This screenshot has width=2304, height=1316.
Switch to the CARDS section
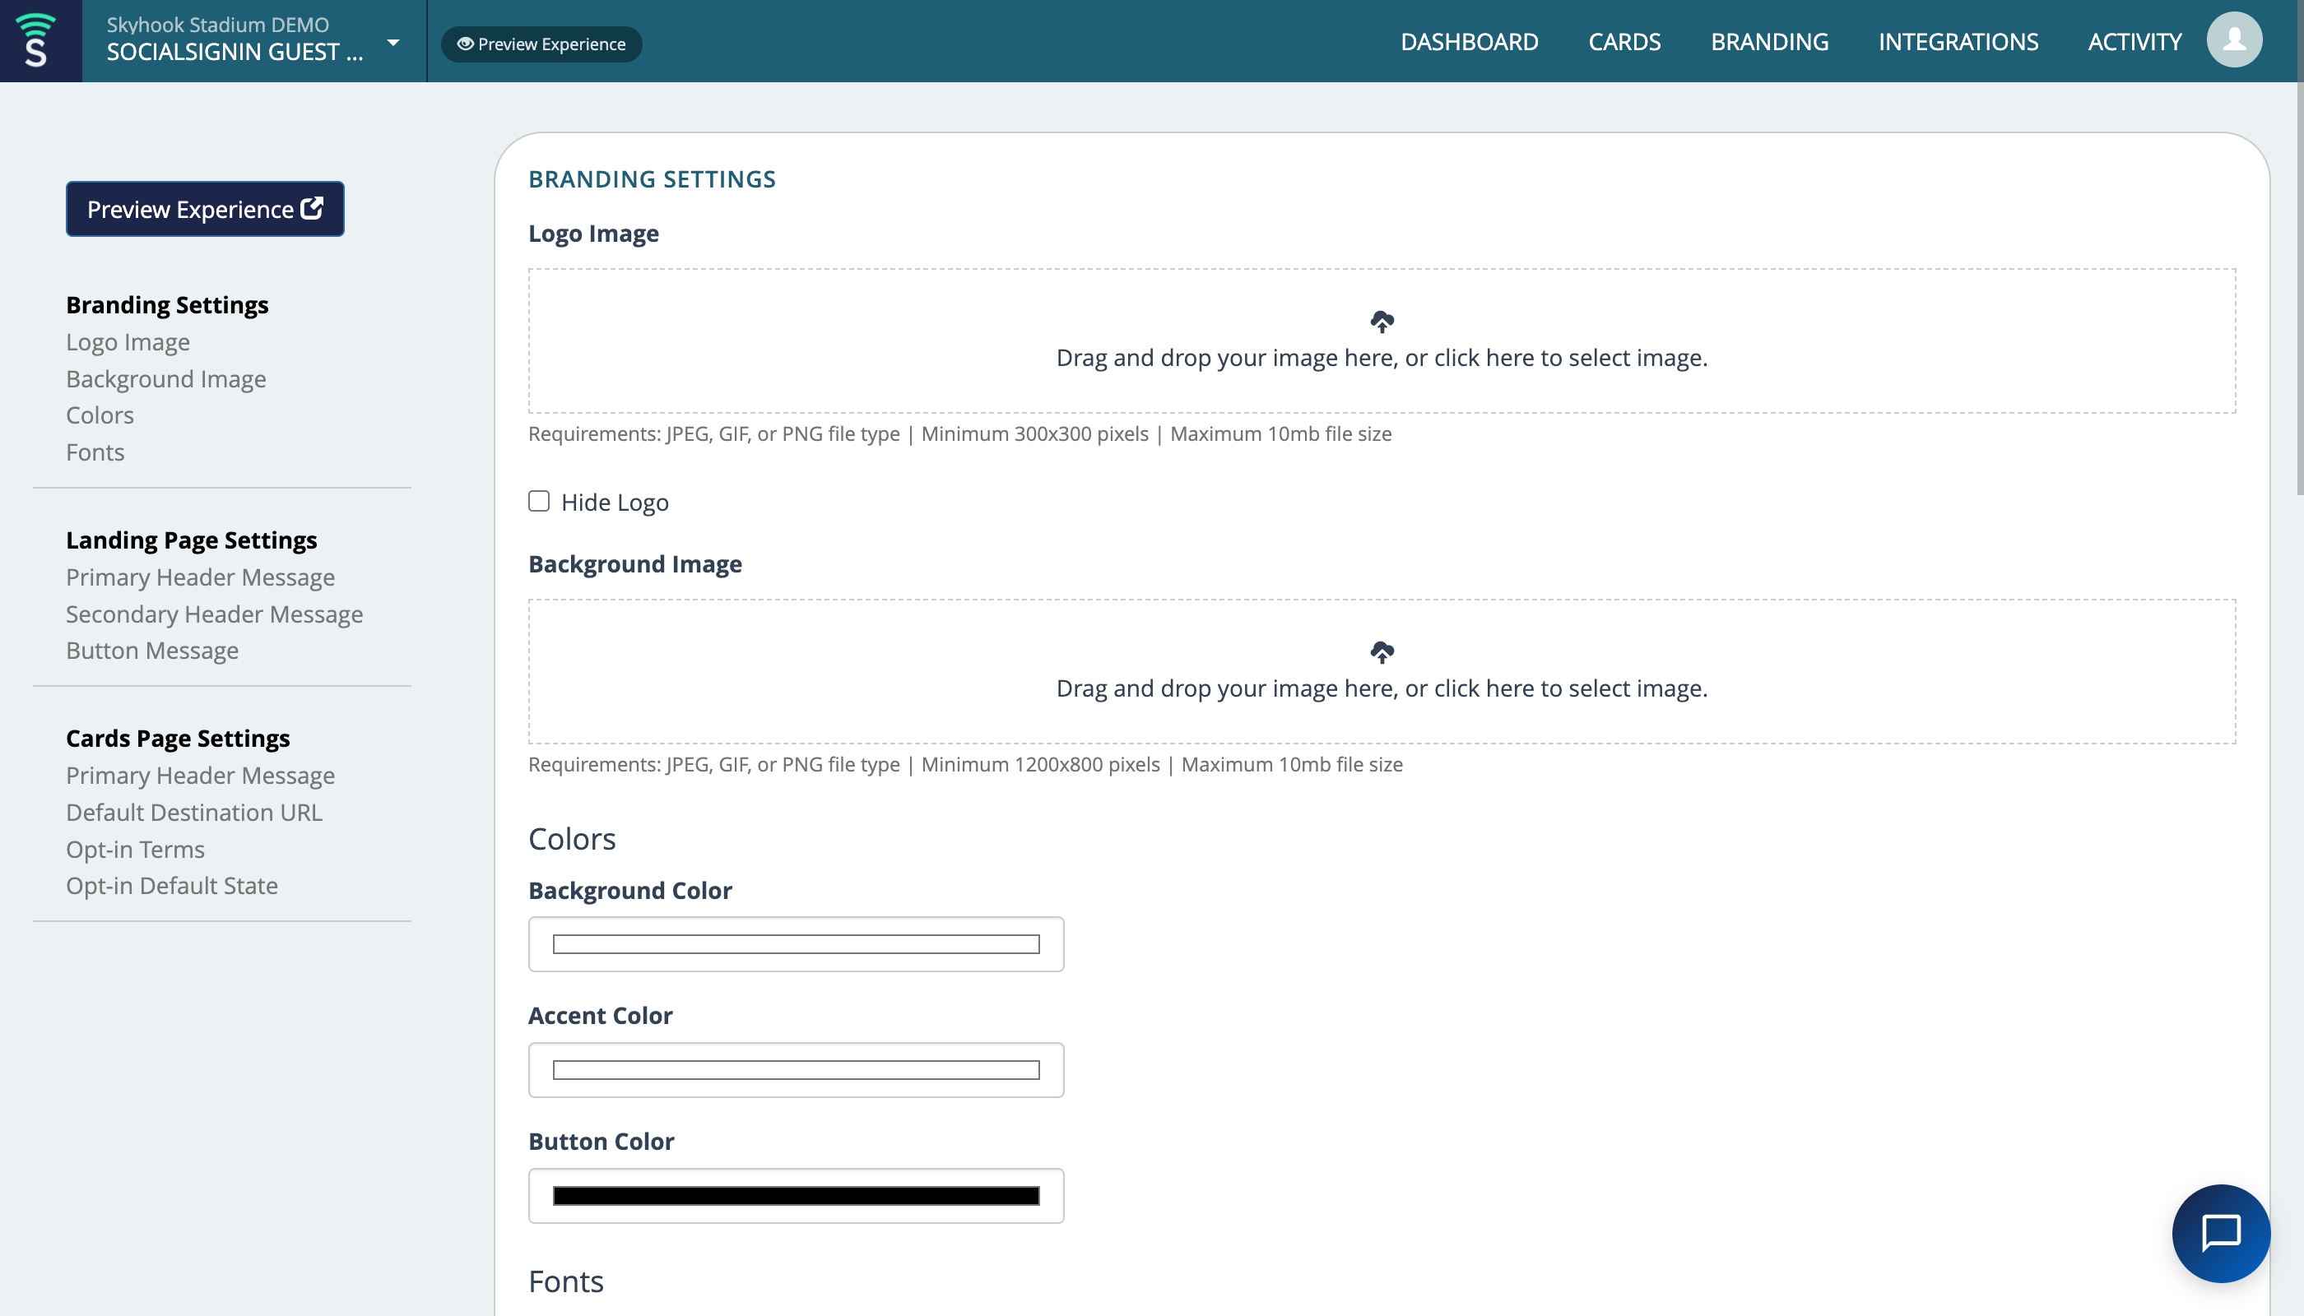click(x=1624, y=42)
